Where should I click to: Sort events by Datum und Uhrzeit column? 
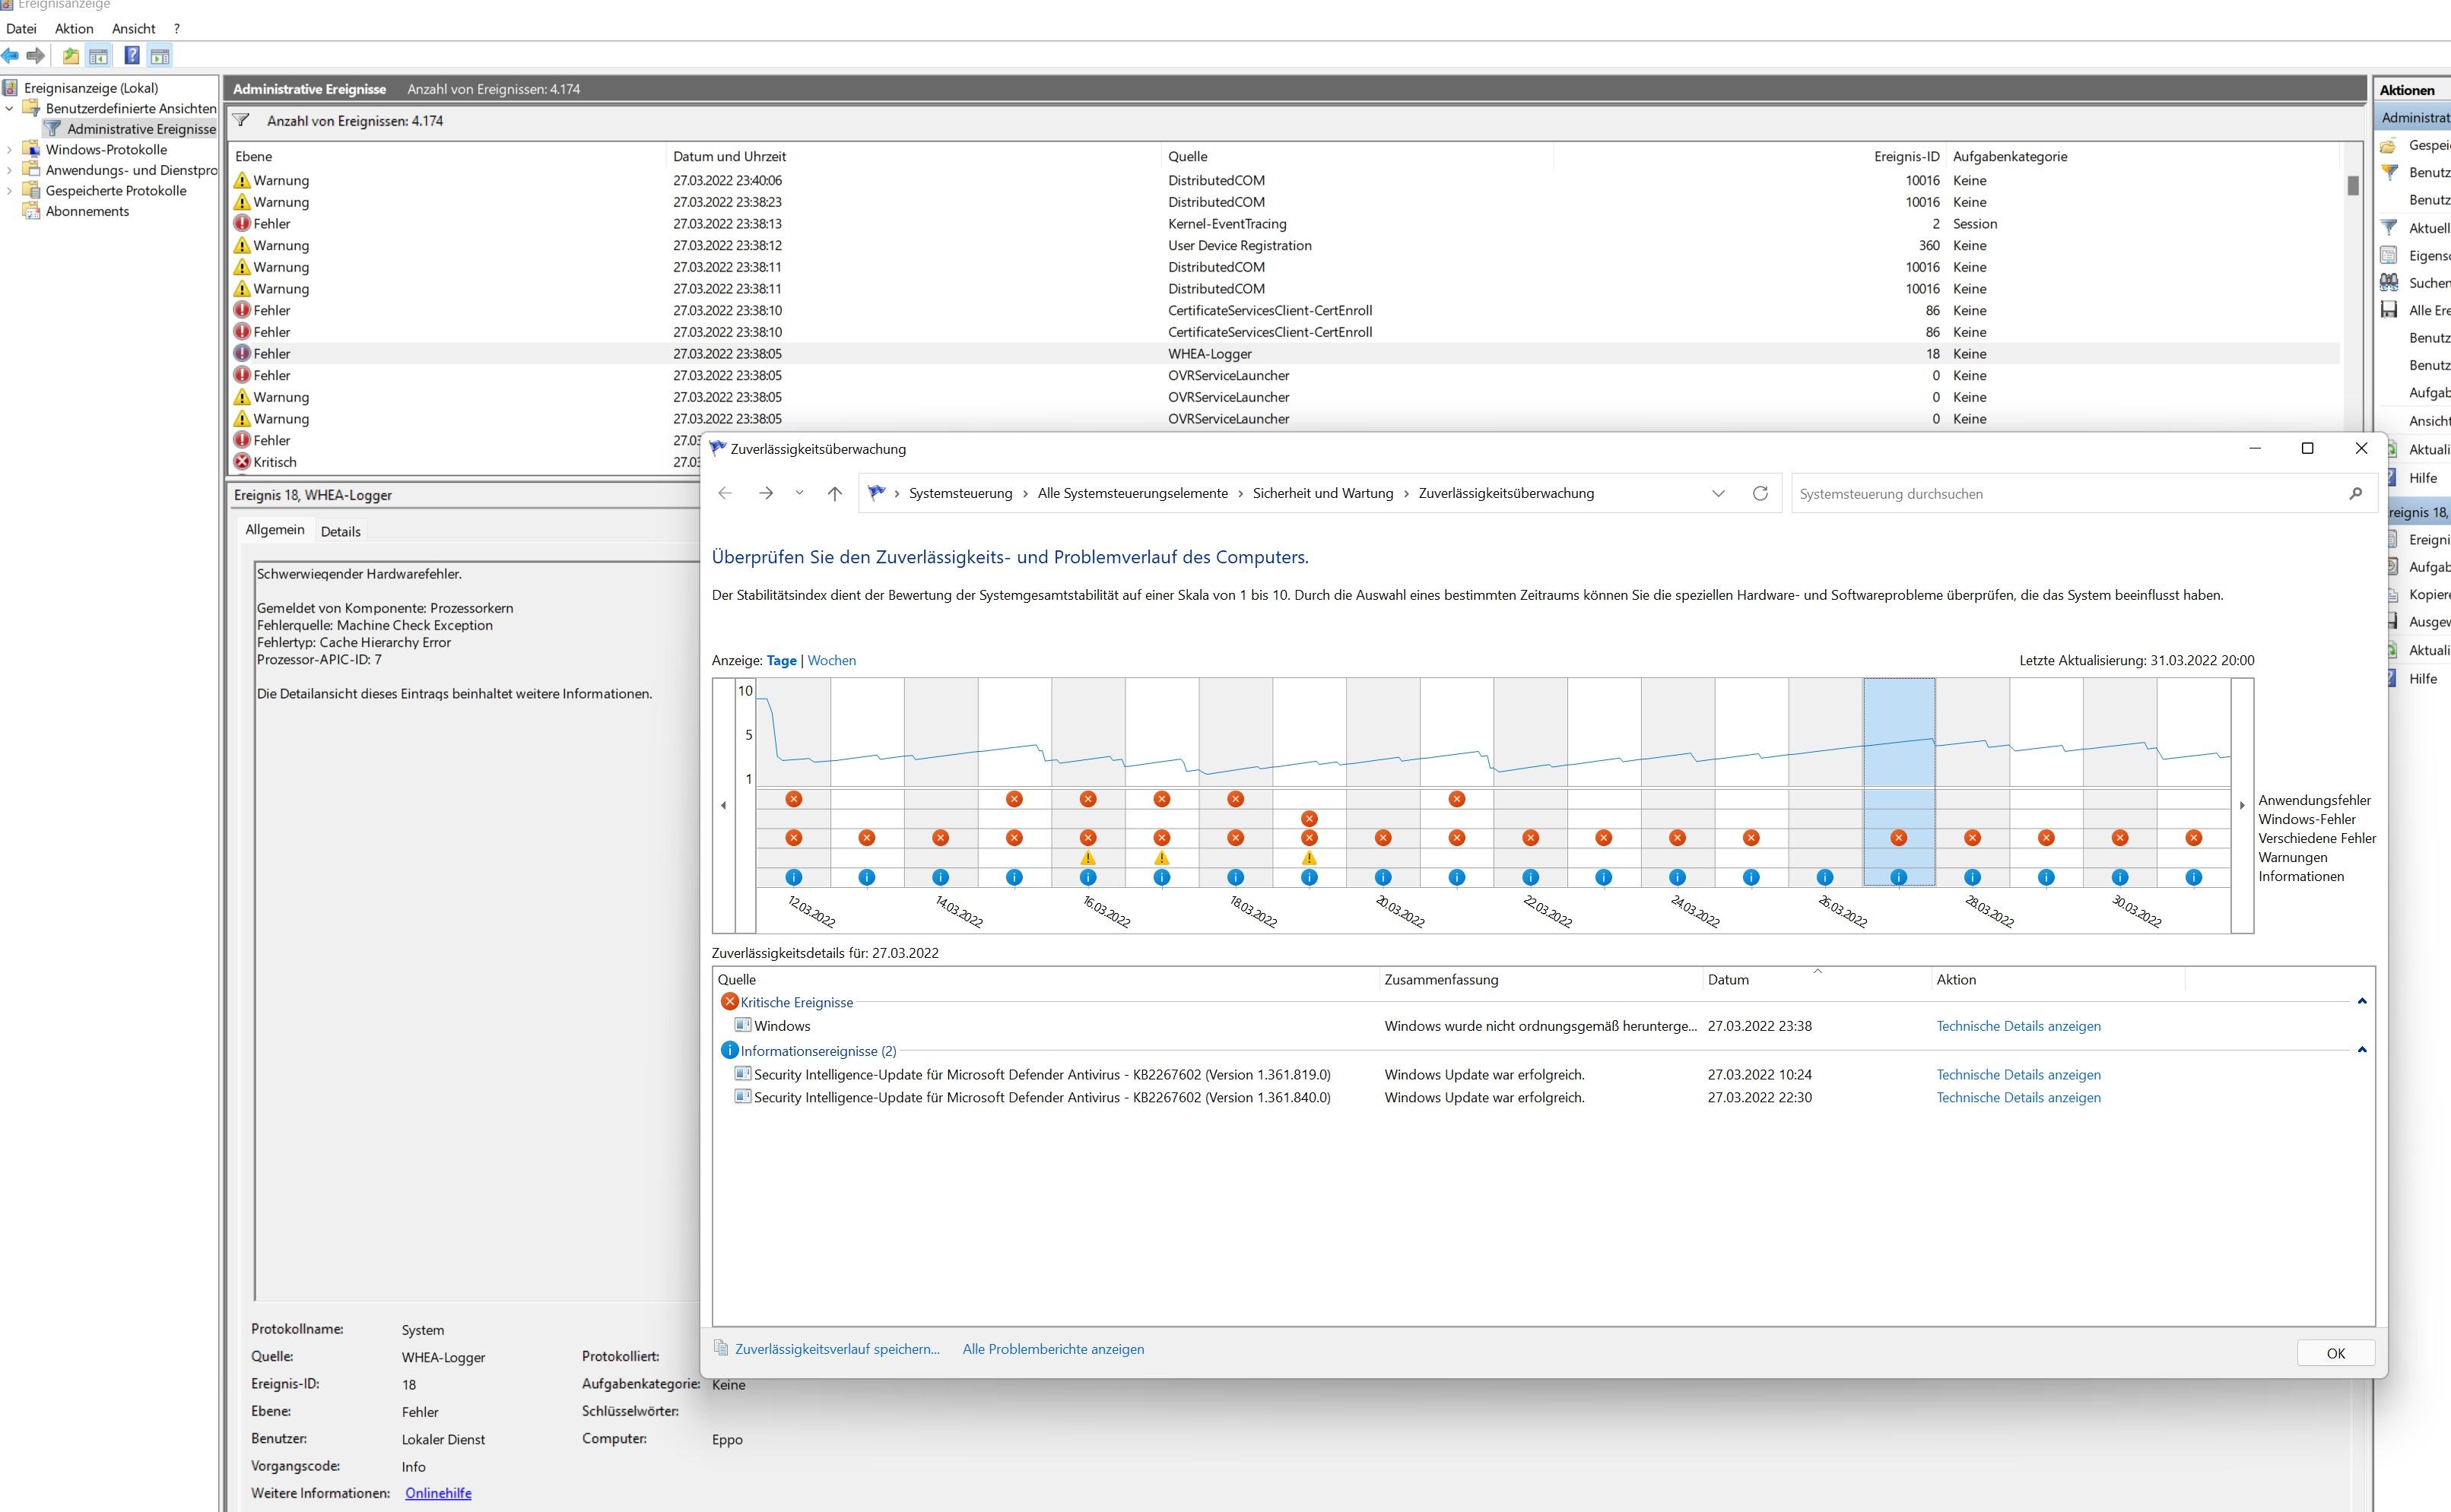pyautogui.click(x=914, y=156)
